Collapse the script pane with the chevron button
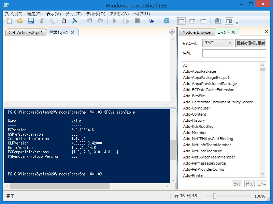The width and height of the screenshot is (273, 204). click(x=172, y=32)
